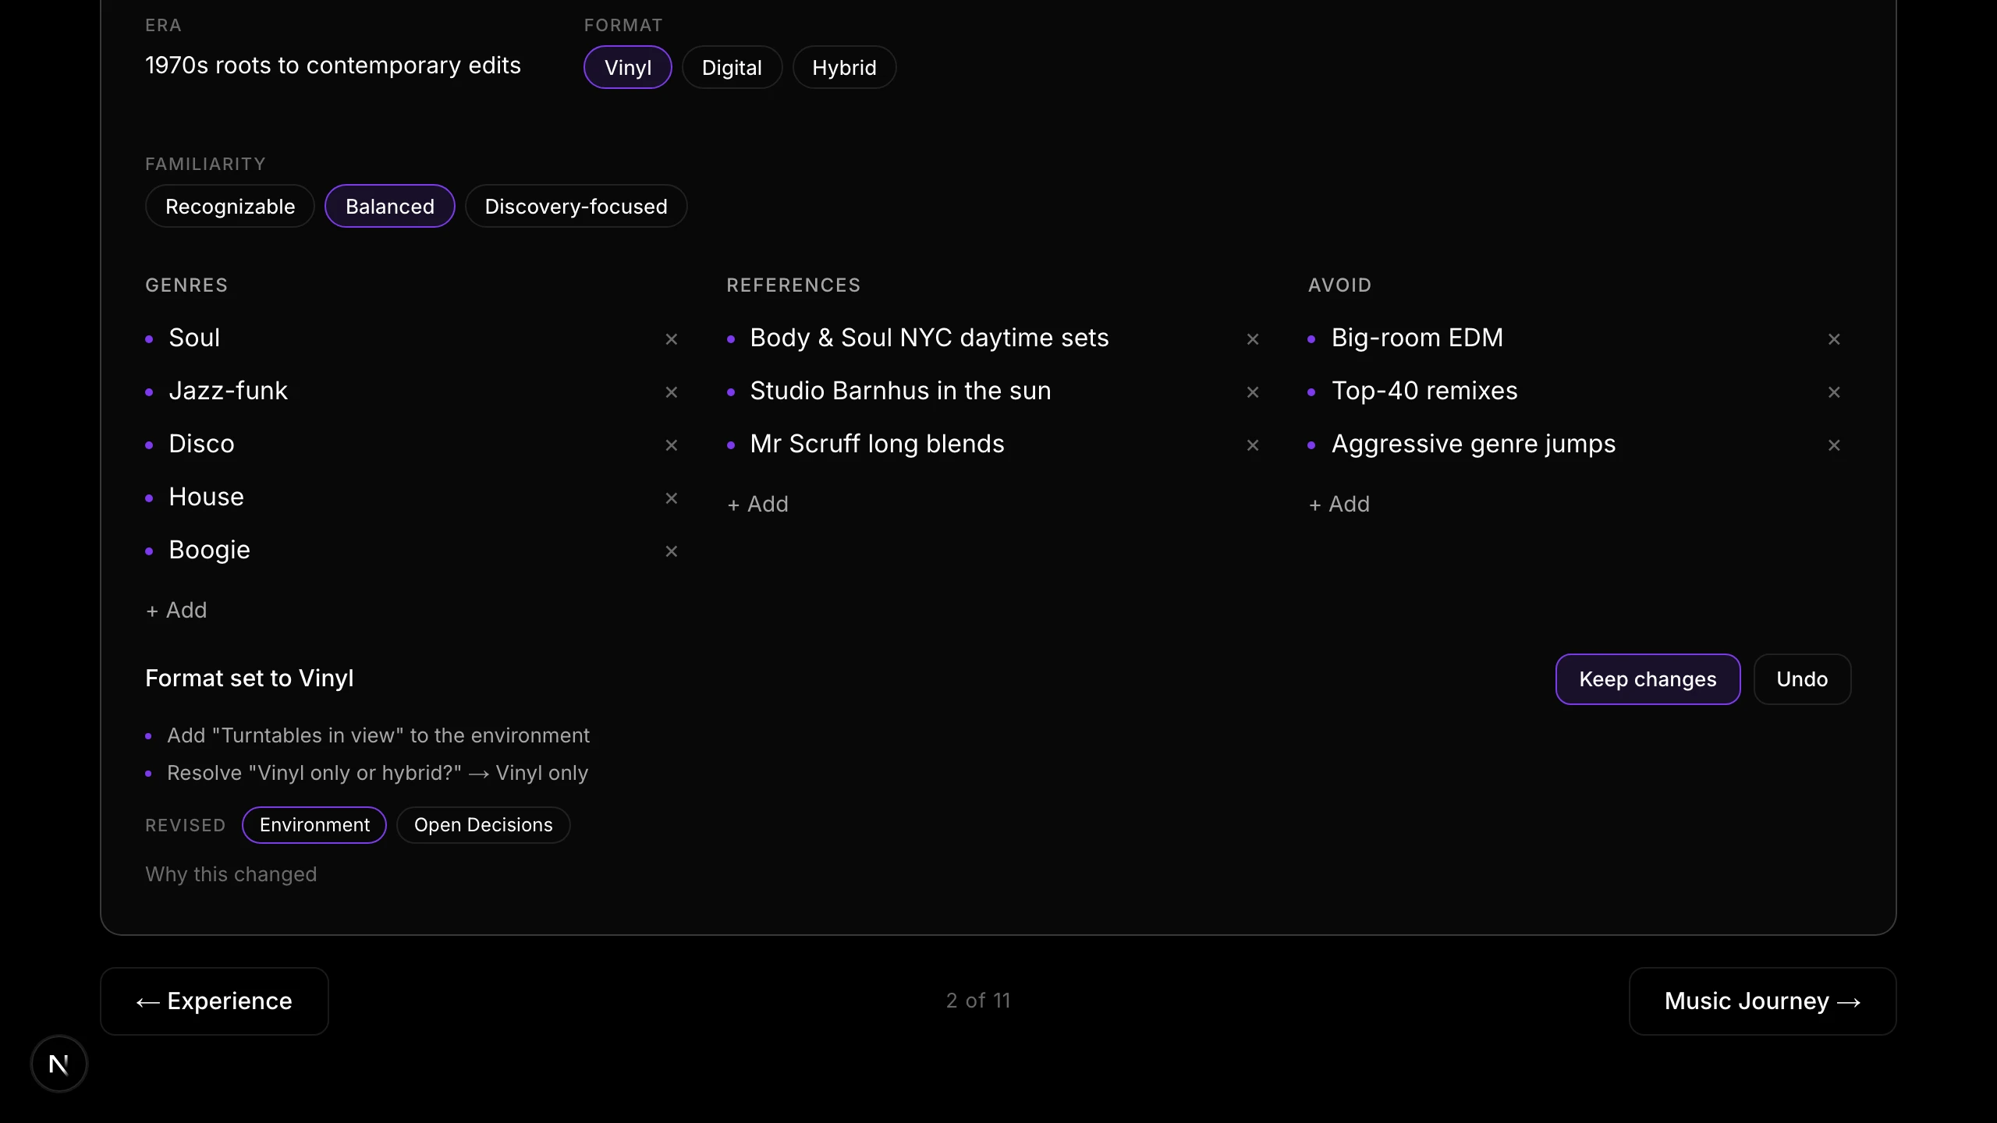1997x1123 pixels.
Task: Delete the Body & Soul NYC reference
Action: click(1253, 339)
